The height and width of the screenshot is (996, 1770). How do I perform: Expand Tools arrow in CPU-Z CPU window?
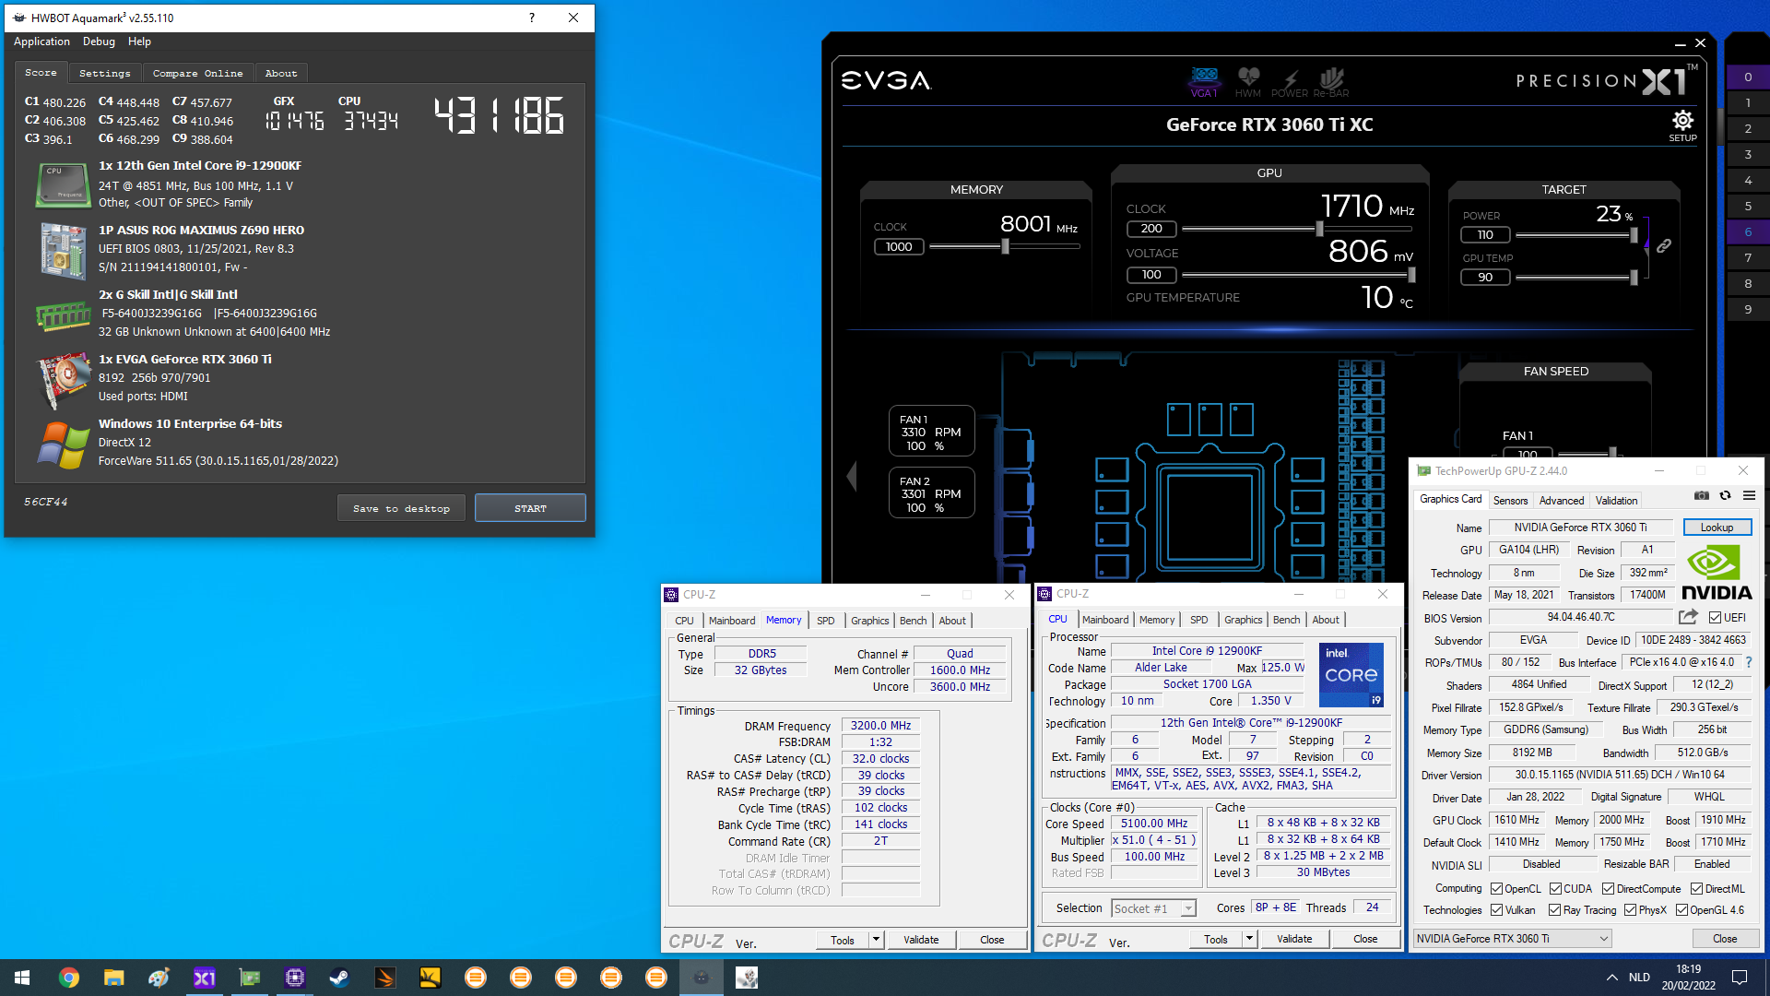[1250, 939]
